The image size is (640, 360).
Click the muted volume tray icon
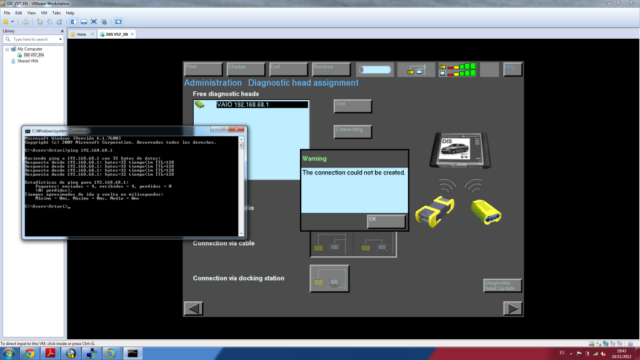point(603,354)
